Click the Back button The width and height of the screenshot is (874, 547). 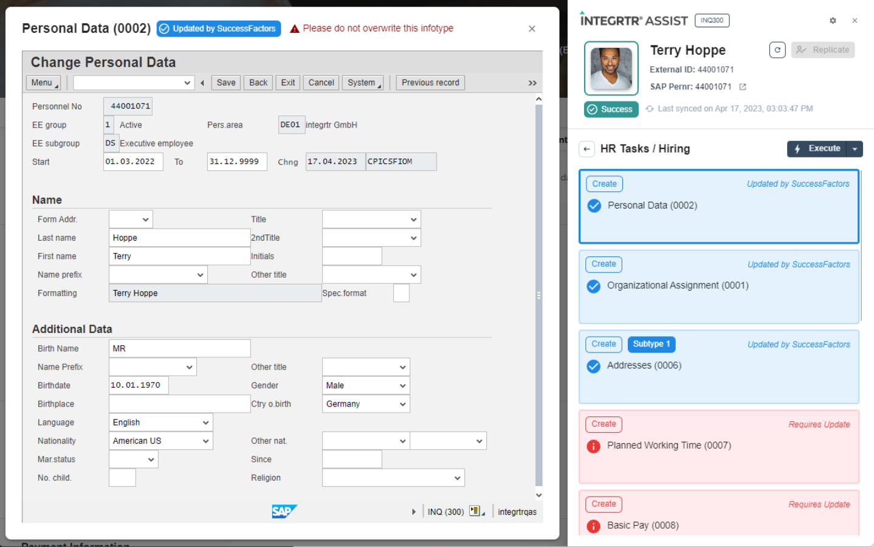[x=258, y=83]
